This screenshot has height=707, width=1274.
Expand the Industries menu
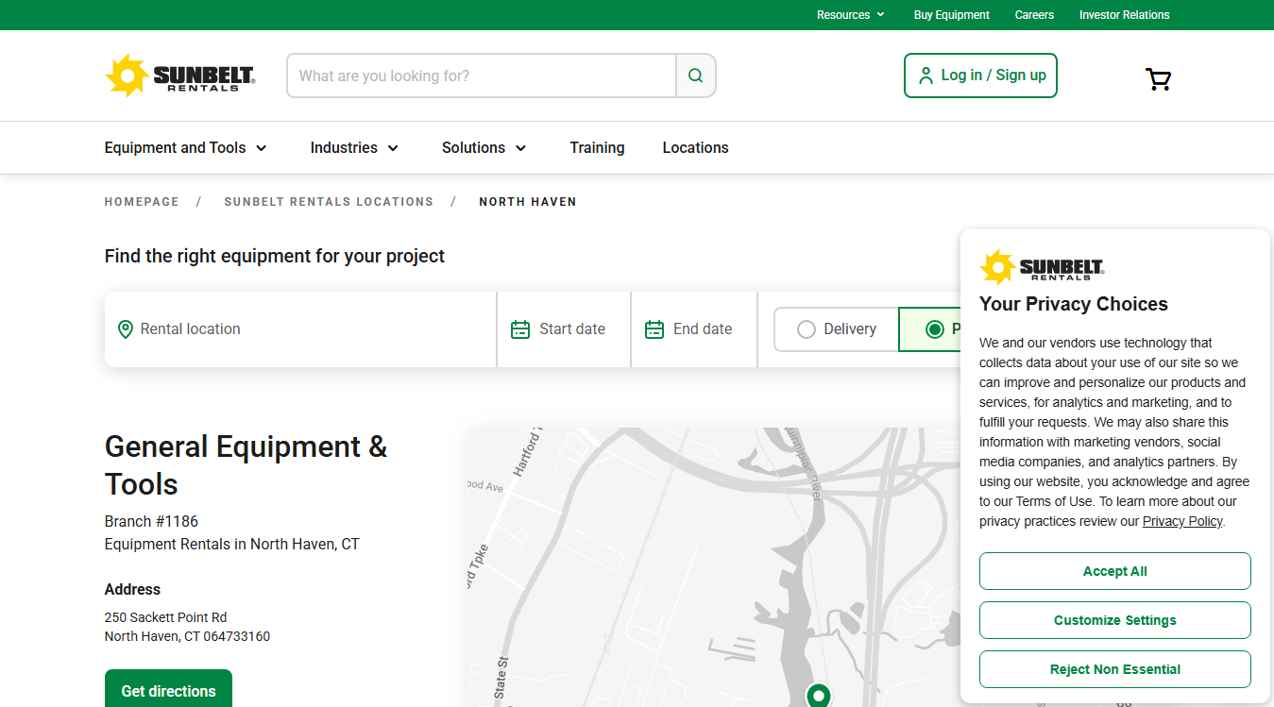[x=355, y=148]
